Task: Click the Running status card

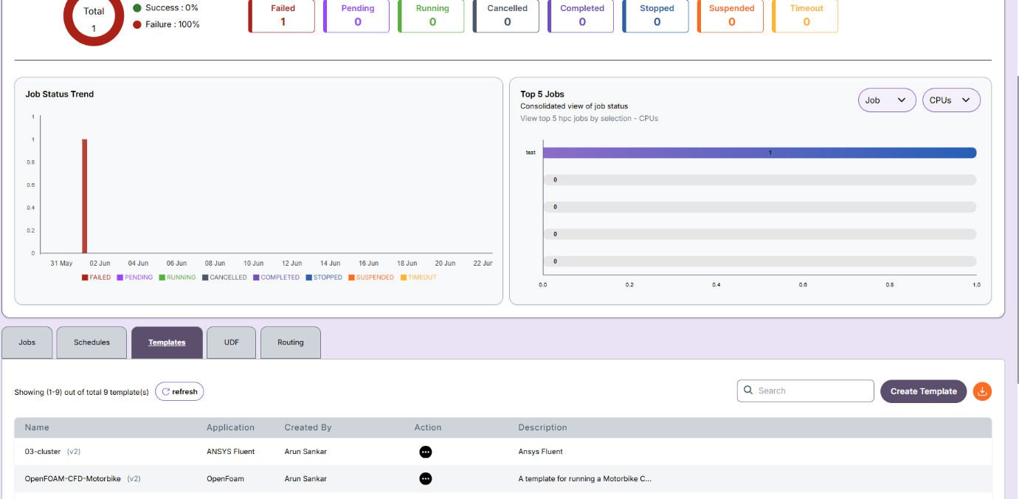Action: pyautogui.click(x=432, y=16)
